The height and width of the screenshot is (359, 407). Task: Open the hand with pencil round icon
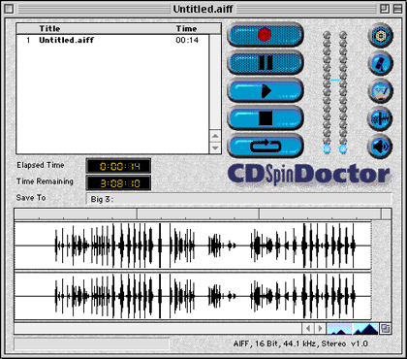point(381,91)
